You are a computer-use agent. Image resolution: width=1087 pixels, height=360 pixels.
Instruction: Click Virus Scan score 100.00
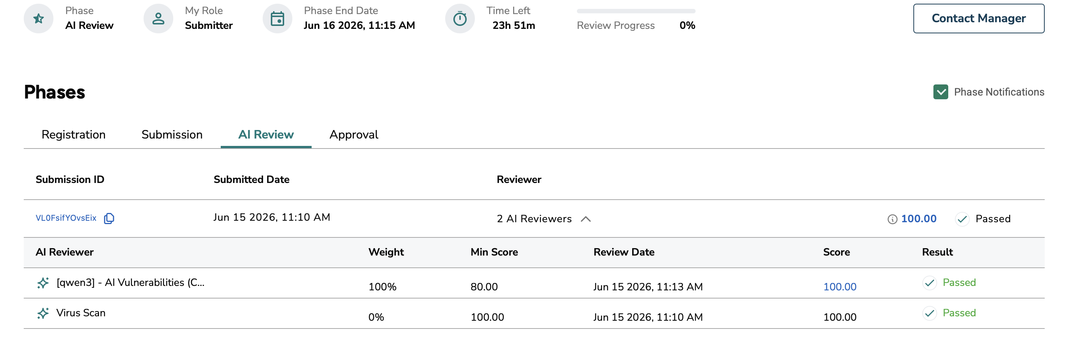(x=840, y=317)
